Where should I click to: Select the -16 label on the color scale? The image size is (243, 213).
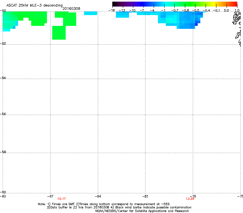(112, 10)
